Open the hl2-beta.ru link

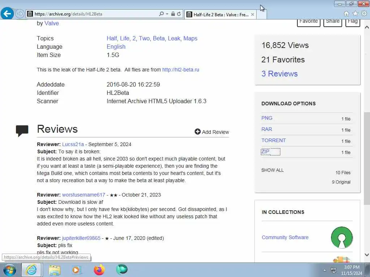coord(181,70)
